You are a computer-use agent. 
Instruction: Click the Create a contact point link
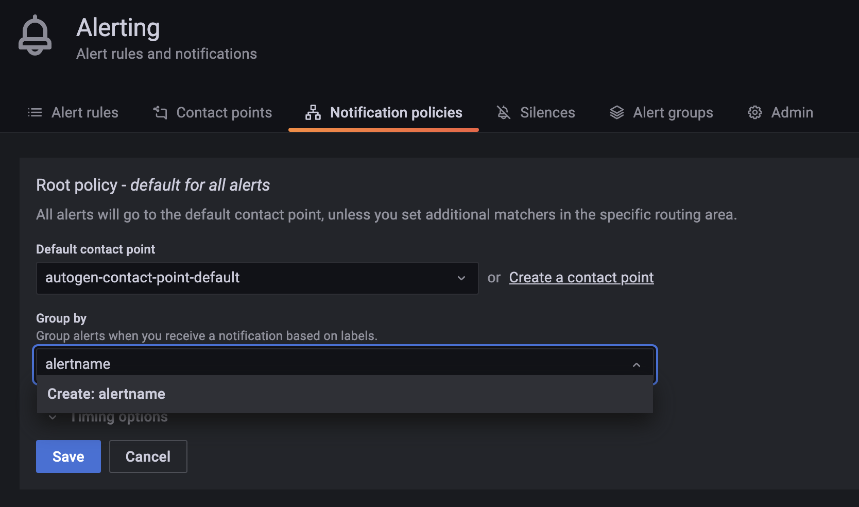point(581,277)
